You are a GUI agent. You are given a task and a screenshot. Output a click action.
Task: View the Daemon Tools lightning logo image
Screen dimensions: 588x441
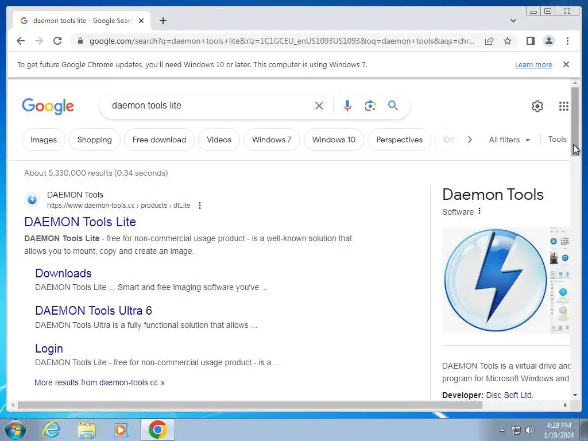[496, 280]
